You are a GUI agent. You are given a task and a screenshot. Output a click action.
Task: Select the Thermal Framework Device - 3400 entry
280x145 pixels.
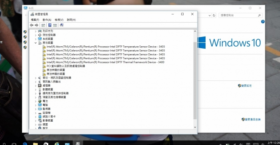click(x=105, y=62)
